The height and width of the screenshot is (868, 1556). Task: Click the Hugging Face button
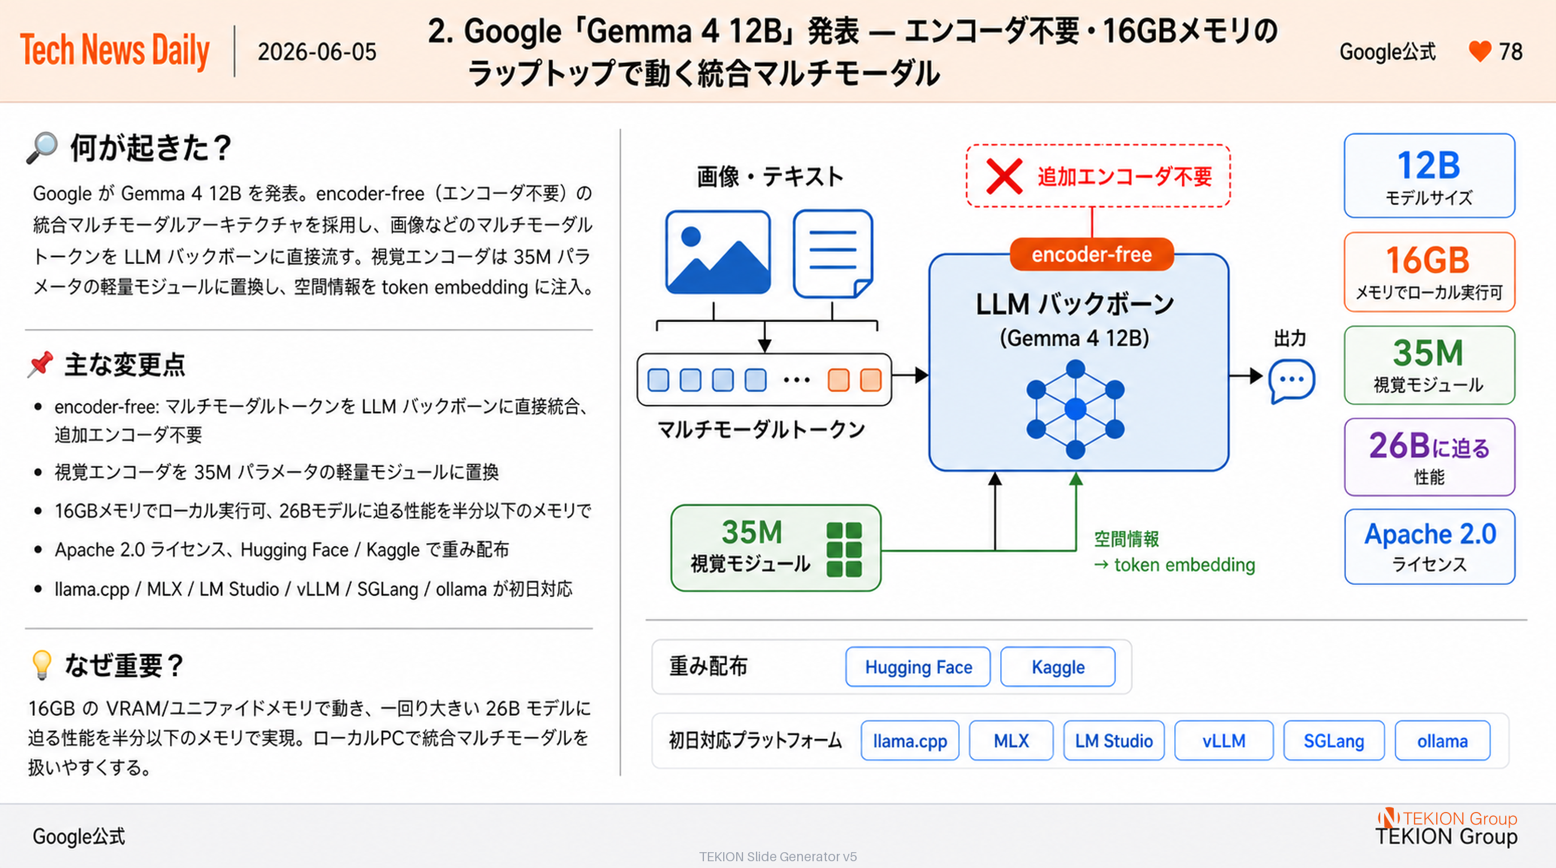click(x=918, y=667)
